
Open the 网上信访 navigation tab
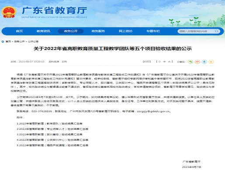click(x=125, y=31)
